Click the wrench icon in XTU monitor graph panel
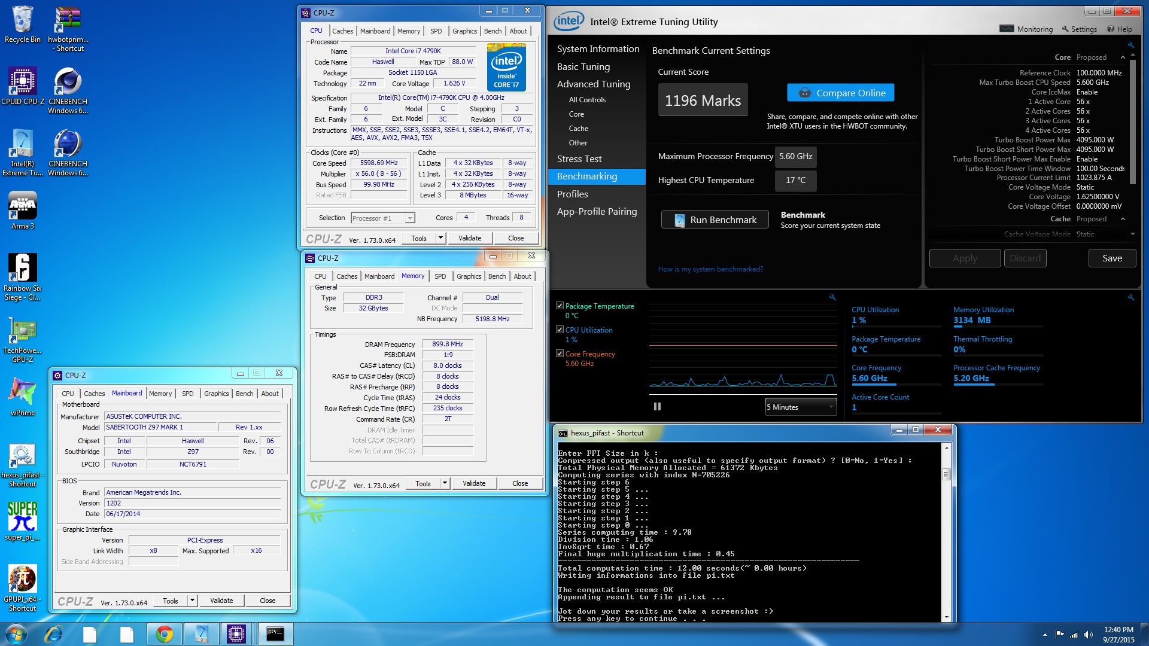This screenshot has height=646, width=1149. coord(832,297)
